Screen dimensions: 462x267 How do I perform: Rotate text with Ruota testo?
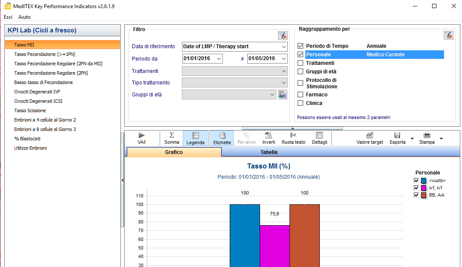coord(293,138)
